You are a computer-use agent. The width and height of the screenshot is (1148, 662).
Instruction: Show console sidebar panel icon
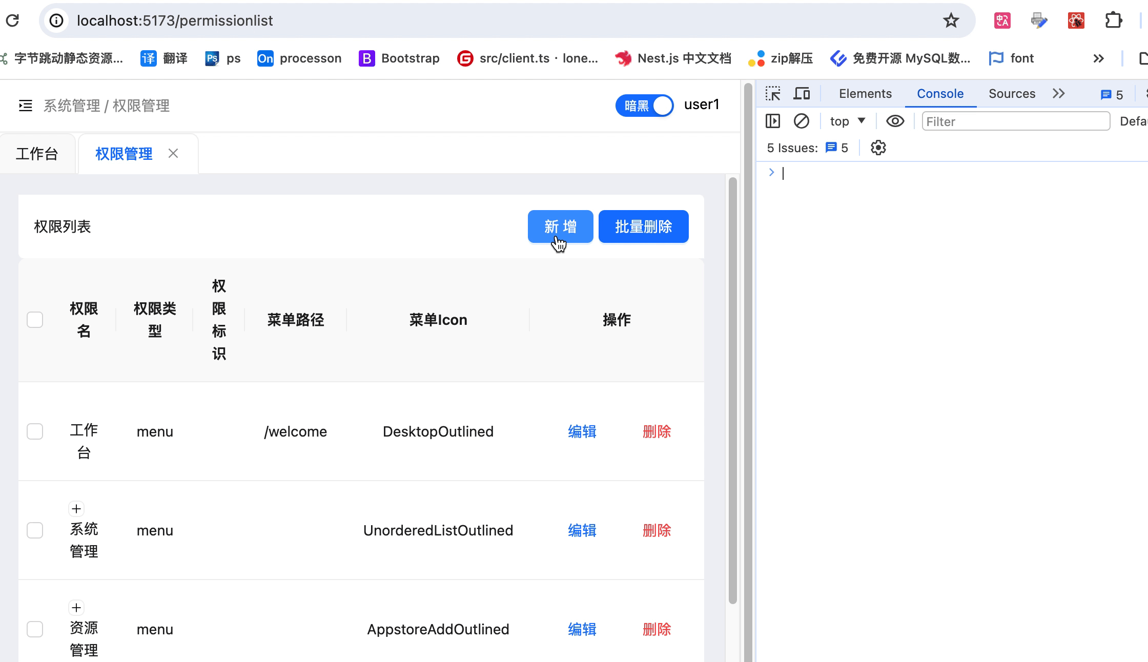[x=772, y=121]
